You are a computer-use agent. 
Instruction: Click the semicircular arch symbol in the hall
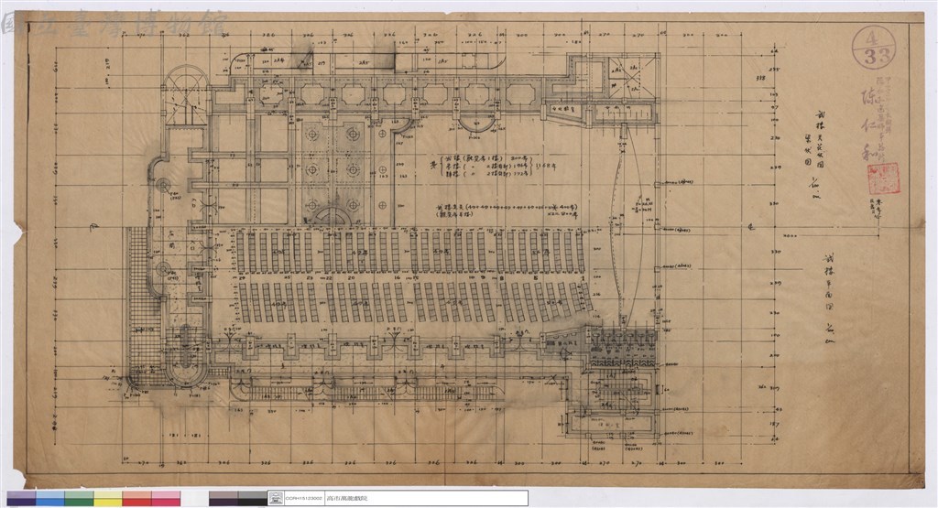(333, 216)
